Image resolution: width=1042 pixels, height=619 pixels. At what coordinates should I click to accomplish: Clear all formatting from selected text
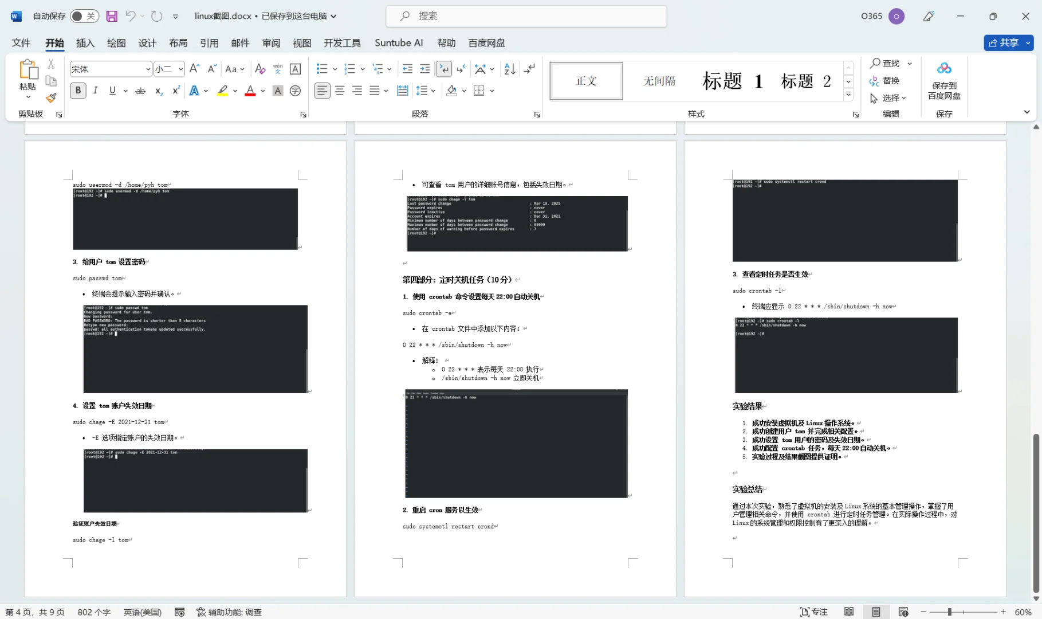[259, 69]
